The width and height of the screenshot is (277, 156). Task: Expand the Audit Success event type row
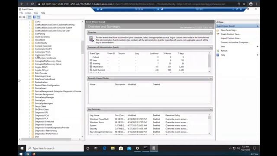click(91, 70)
